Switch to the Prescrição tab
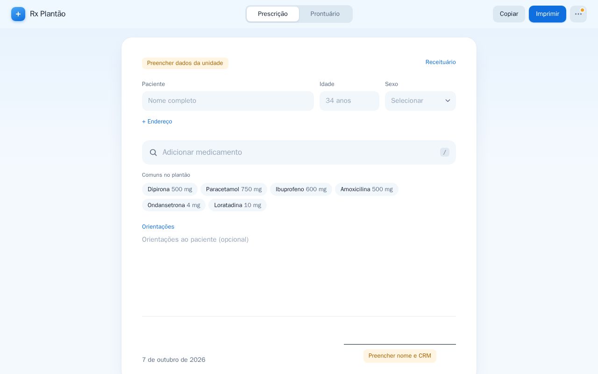The image size is (598, 374). (x=273, y=14)
